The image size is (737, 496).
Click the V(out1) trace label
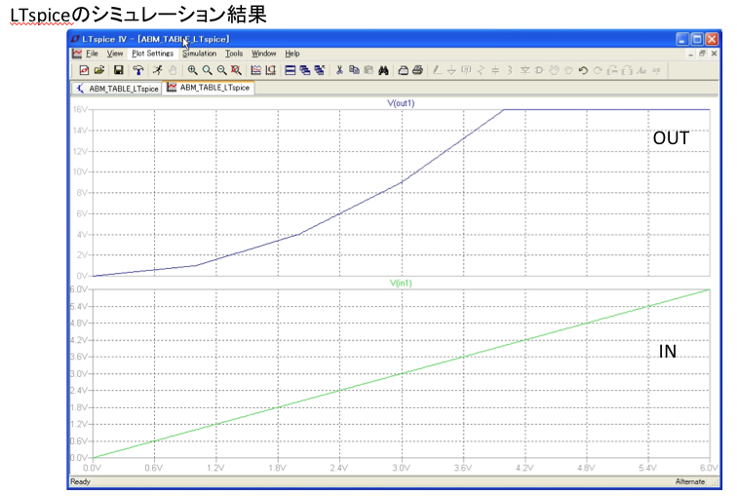(401, 103)
